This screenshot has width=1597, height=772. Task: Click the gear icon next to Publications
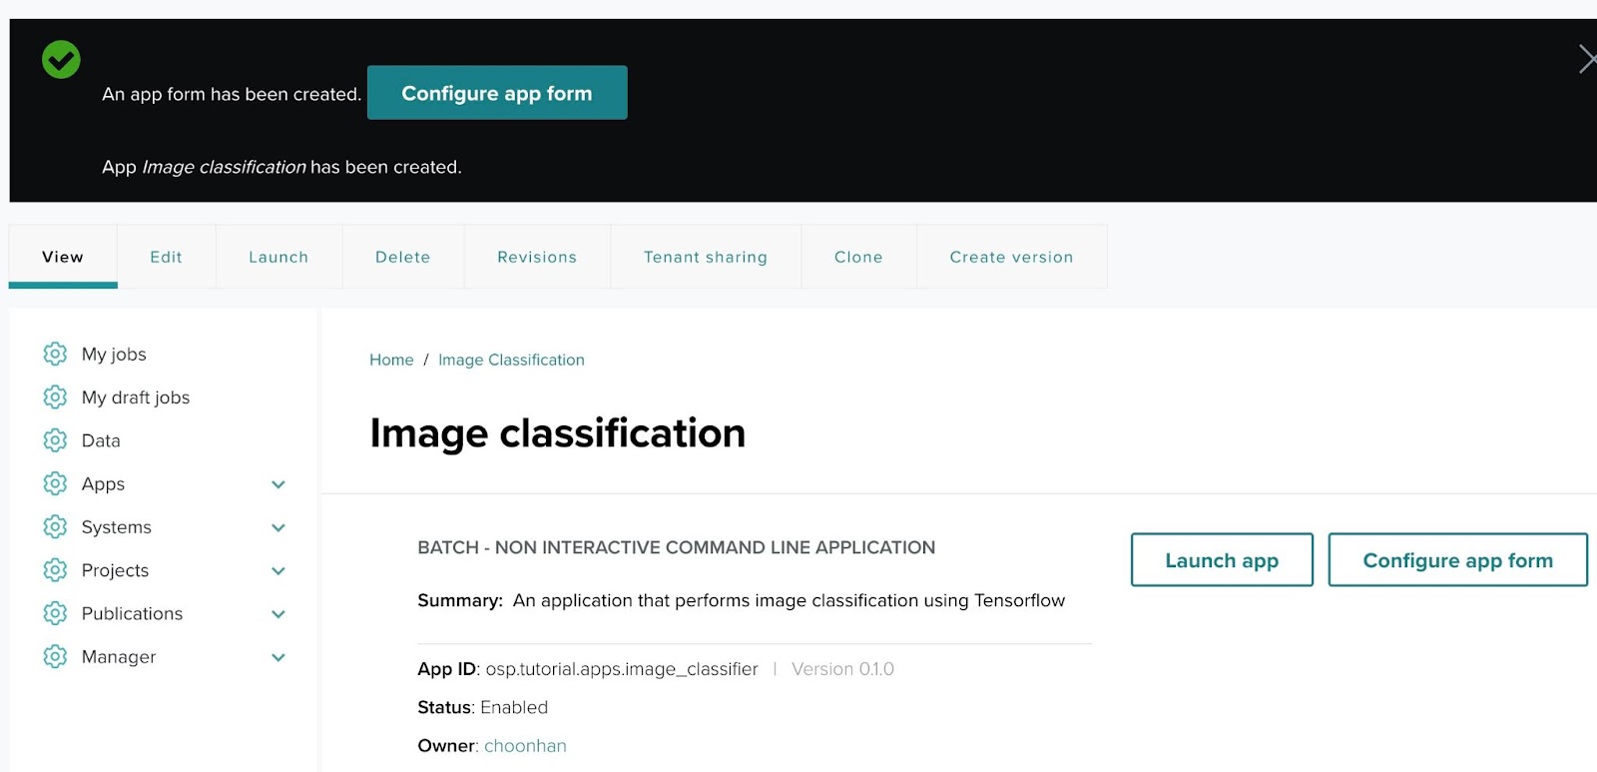(x=55, y=613)
